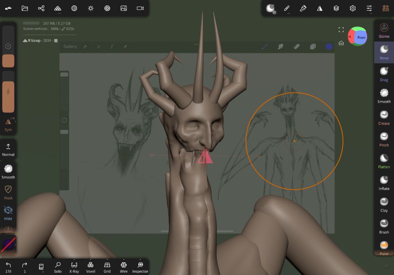Expand extra stroke options via the dots
The height and width of the screenshot is (275, 394).
288,13
